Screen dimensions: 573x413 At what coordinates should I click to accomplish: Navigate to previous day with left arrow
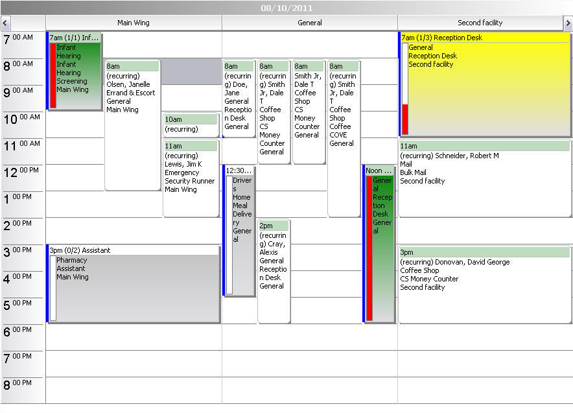5,23
